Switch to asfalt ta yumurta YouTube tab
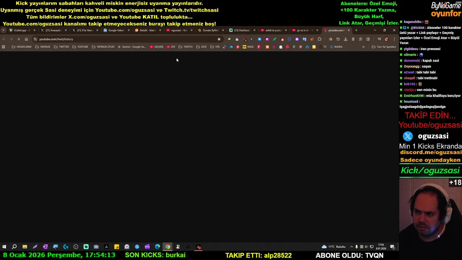 point(273,30)
